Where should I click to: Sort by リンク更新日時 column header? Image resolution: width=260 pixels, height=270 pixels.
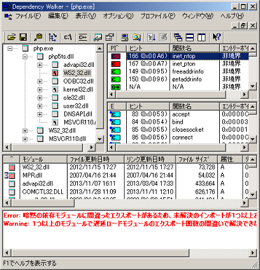coord(150,159)
